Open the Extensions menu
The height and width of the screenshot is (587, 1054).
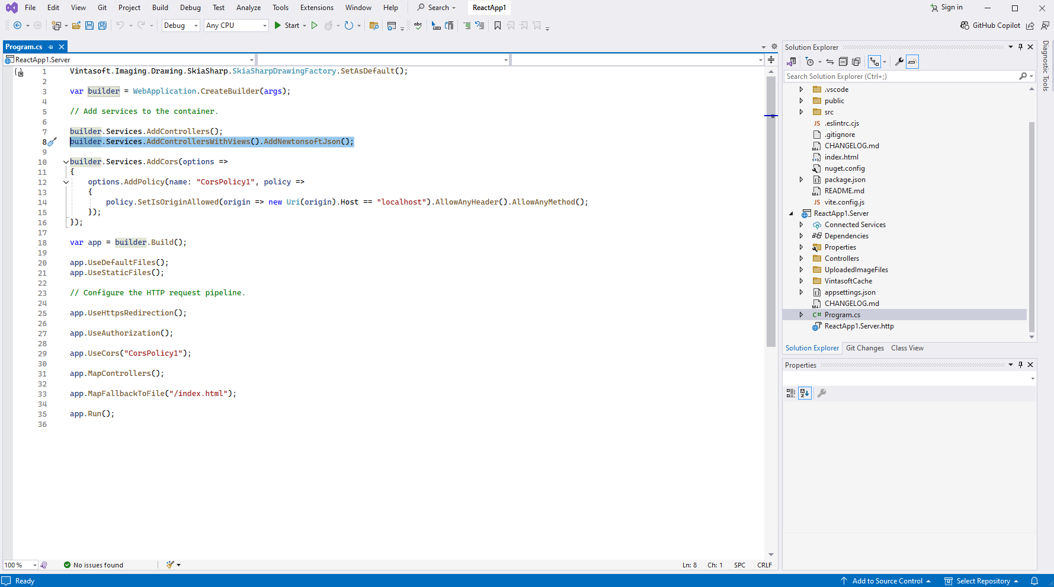coord(316,8)
